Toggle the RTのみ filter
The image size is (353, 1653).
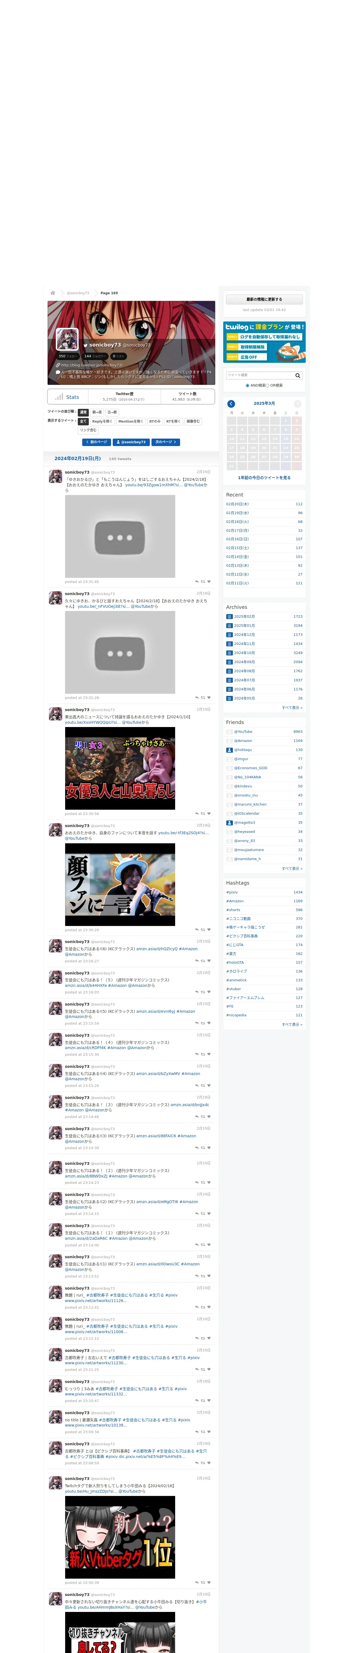tap(155, 422)
